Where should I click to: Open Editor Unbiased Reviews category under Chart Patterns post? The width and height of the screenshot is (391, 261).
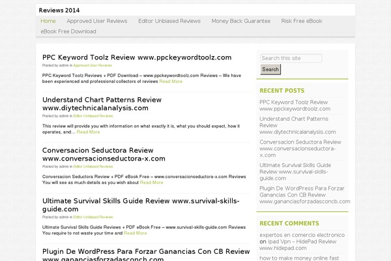pos(93,116)
